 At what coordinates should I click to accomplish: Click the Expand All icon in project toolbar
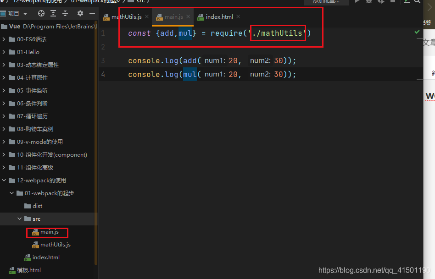pyautogui.click(x=53, y=13)
